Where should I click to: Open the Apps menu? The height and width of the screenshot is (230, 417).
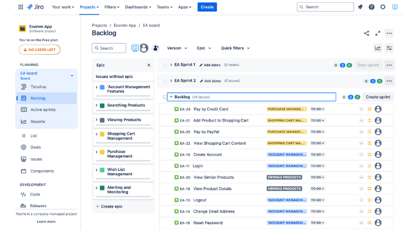click(x=184, y=7)
